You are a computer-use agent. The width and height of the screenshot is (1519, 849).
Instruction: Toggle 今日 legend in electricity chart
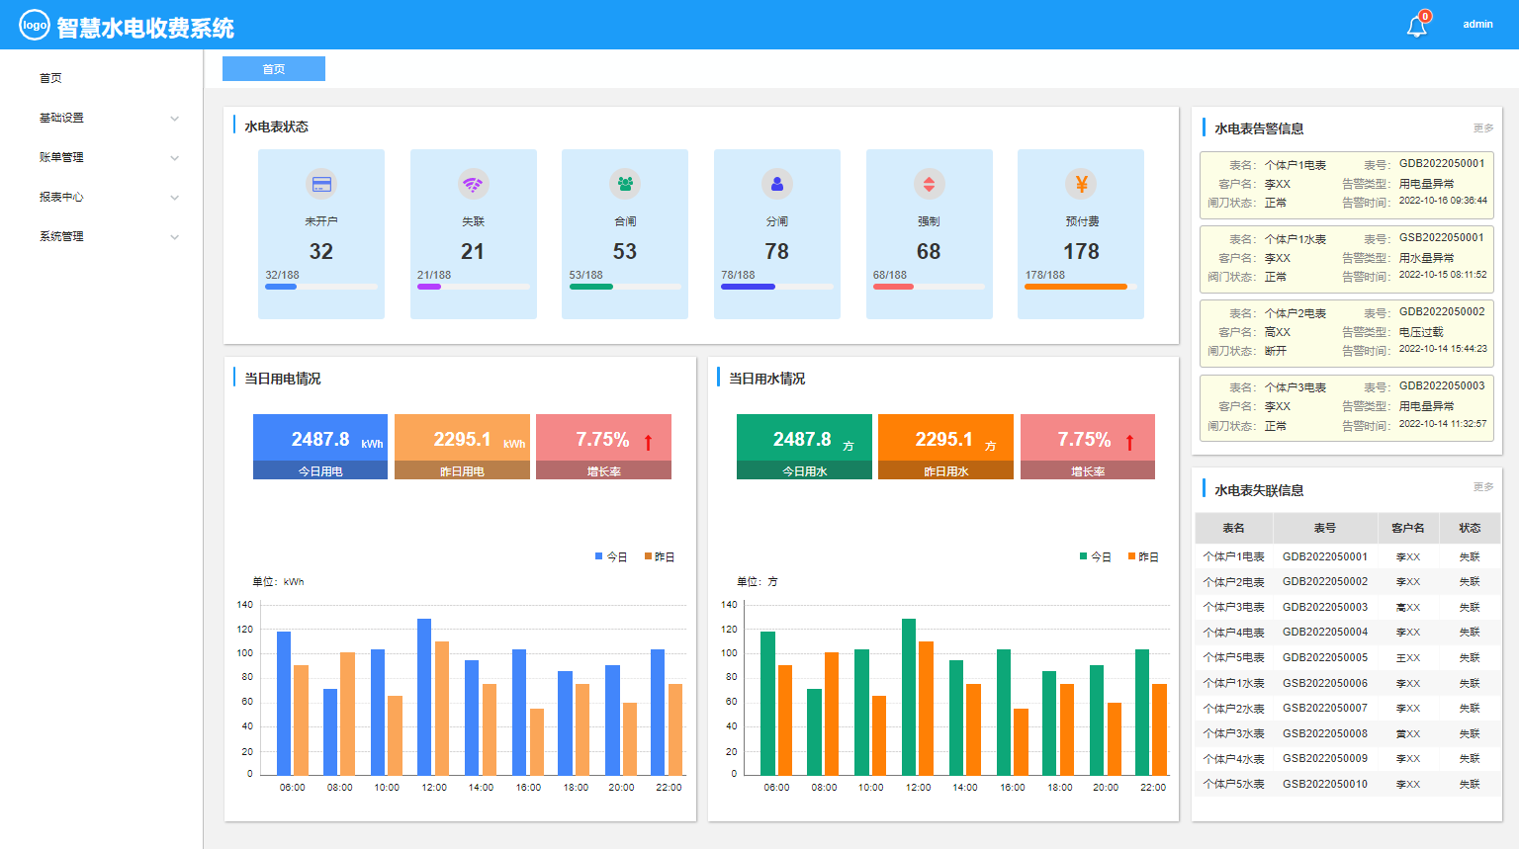(611, 557)
